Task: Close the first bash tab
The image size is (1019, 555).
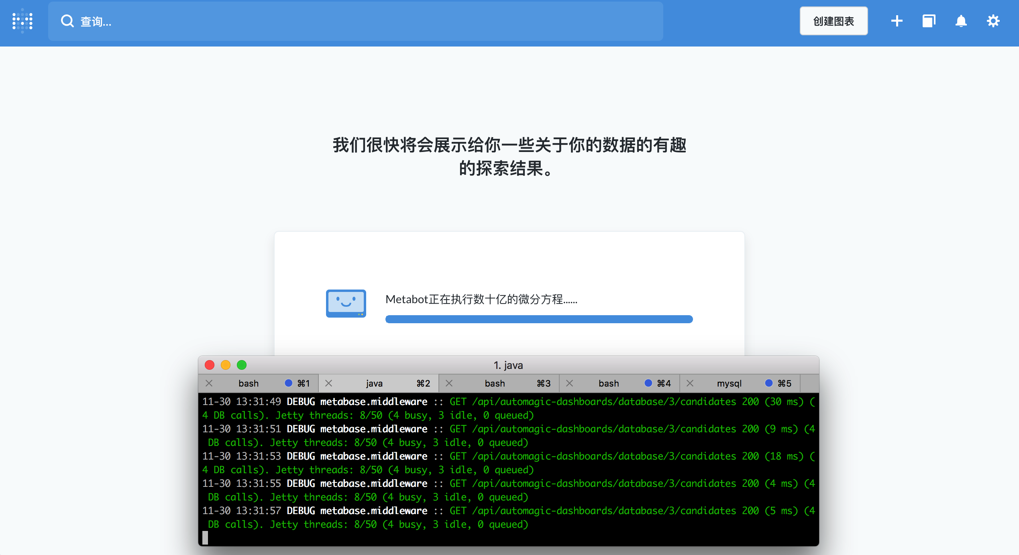Action: pos(209,383)
